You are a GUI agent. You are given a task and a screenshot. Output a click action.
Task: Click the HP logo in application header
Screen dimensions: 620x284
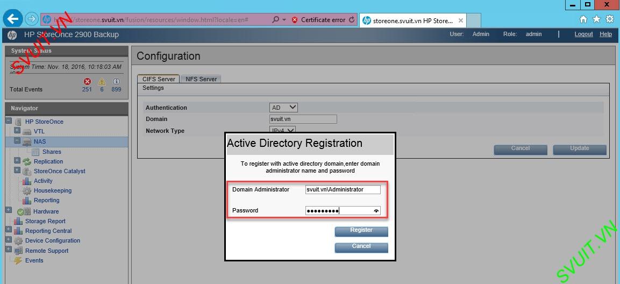[12, 34]
